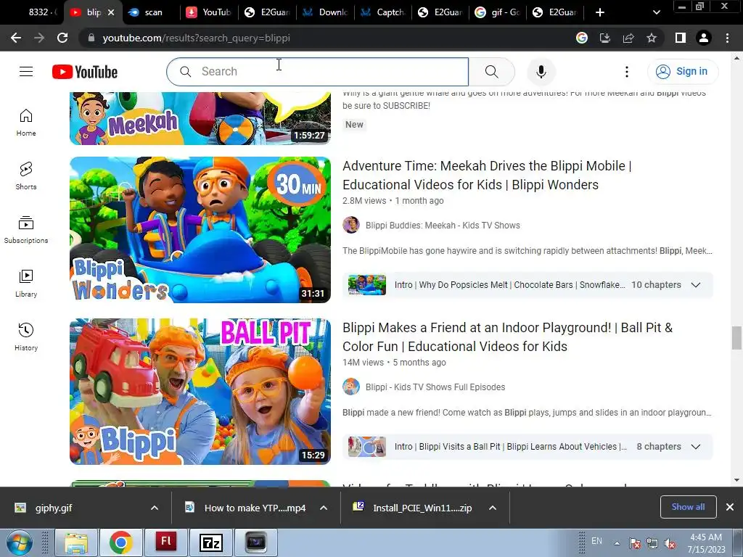Expand chapters for Ball Pit video
743x557 pixels.
click(696, 447)
